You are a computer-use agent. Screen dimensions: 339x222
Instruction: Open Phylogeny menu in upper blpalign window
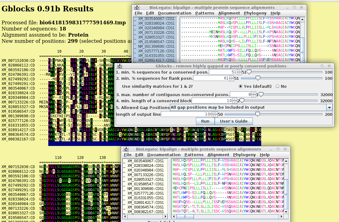click(x=255, y=13)
